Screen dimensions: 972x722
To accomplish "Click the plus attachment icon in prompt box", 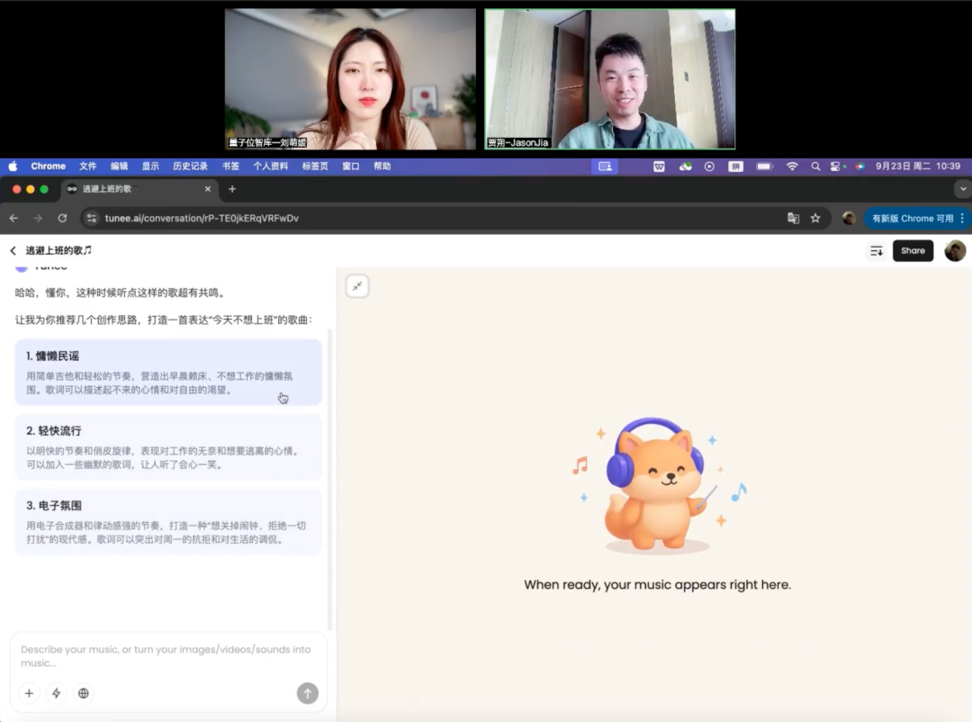I will point(28,693).
